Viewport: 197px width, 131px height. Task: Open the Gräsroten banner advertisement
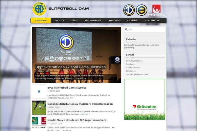(x=144, y=99)
